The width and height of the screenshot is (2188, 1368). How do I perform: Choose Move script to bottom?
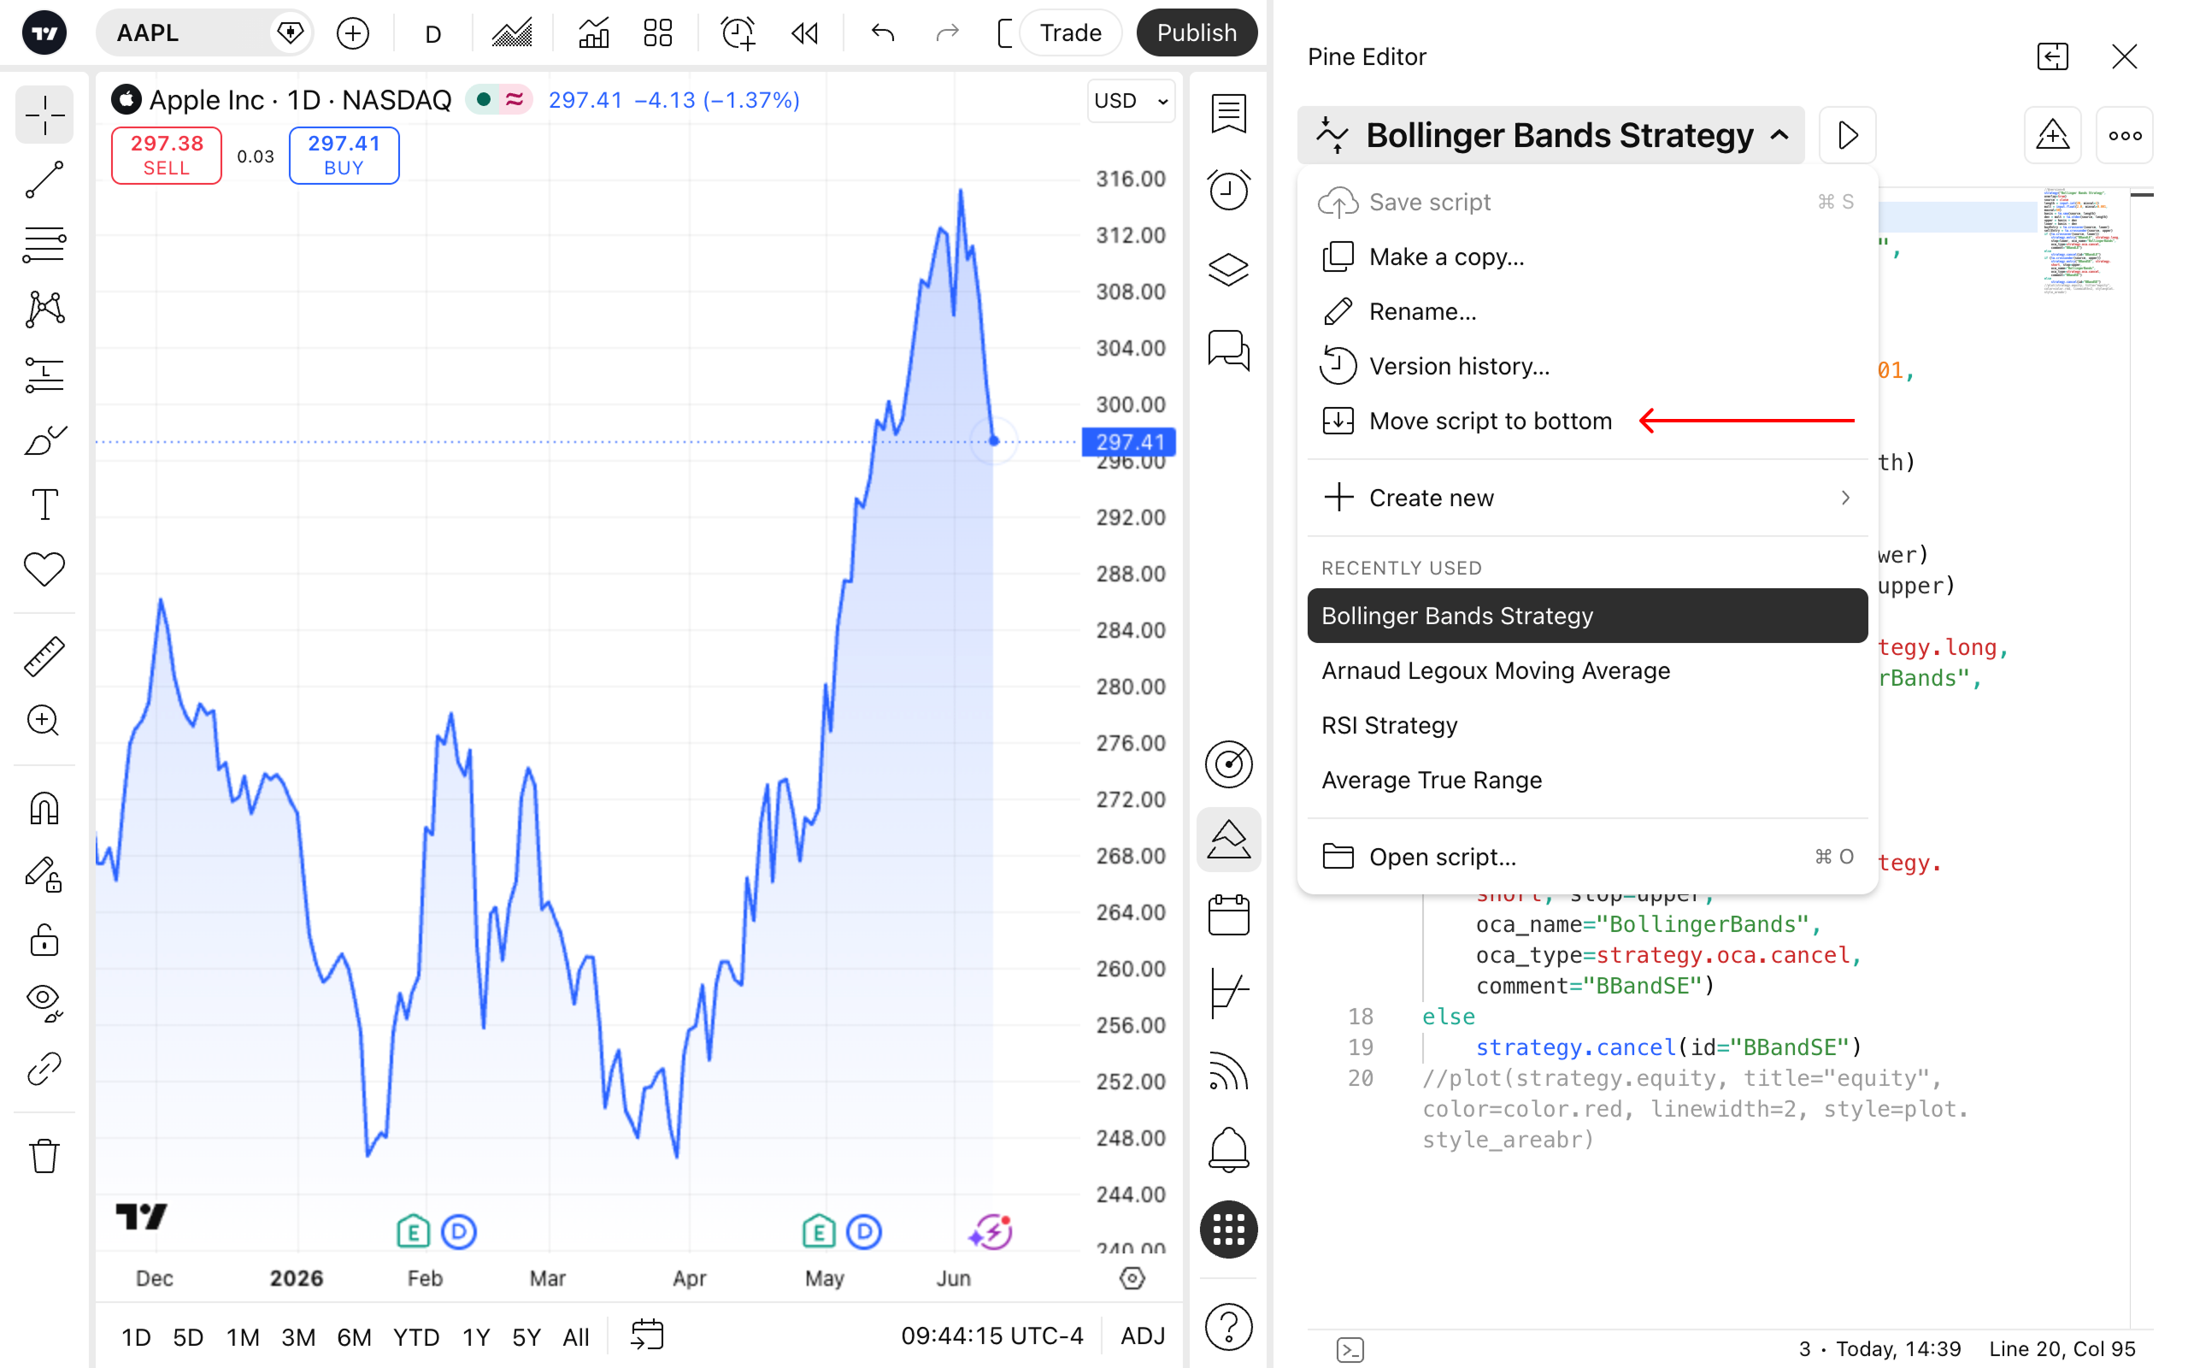[x=1587, y=422]
